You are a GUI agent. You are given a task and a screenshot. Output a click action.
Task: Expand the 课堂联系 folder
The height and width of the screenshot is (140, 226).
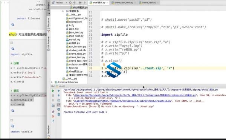click(x=63, y=11)
